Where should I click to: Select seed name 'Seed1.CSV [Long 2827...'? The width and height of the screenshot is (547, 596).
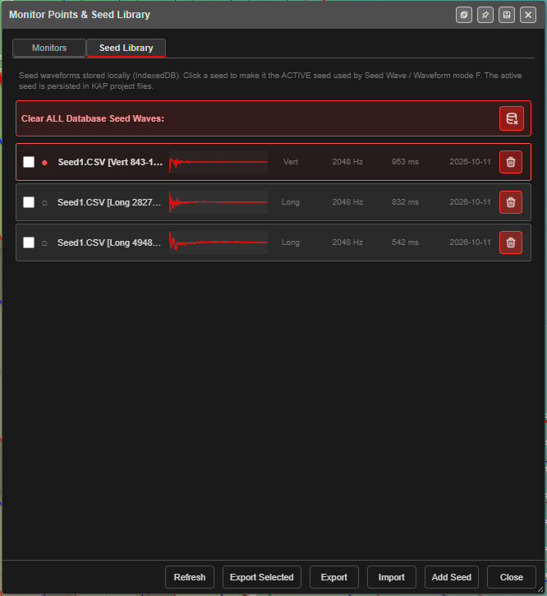109,202
